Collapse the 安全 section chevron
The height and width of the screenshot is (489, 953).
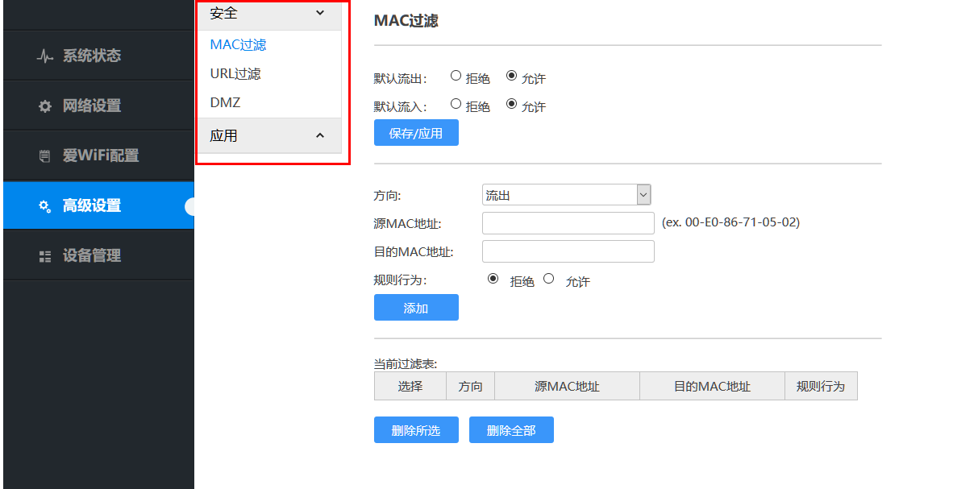pos(319,13)
